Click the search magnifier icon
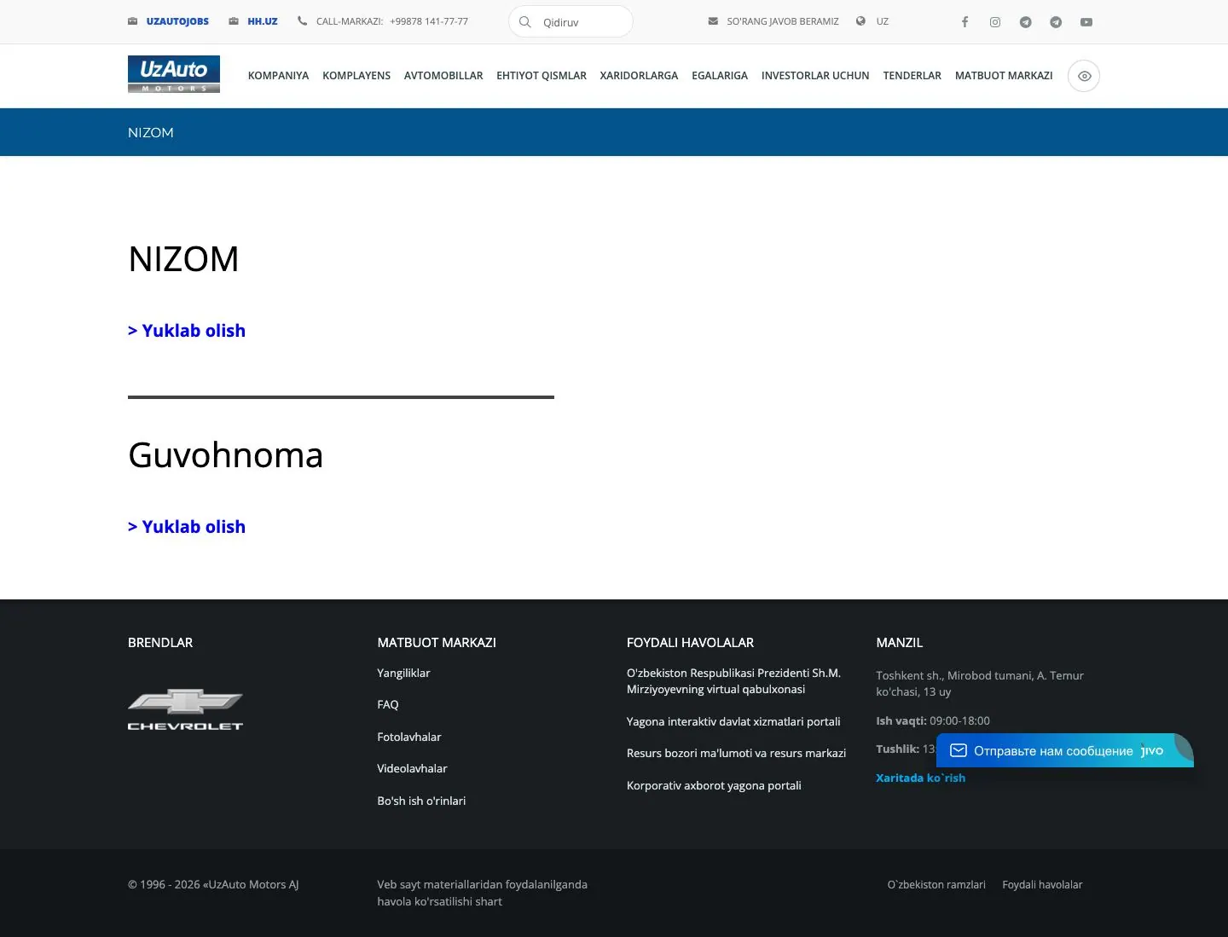 [525, 22]
